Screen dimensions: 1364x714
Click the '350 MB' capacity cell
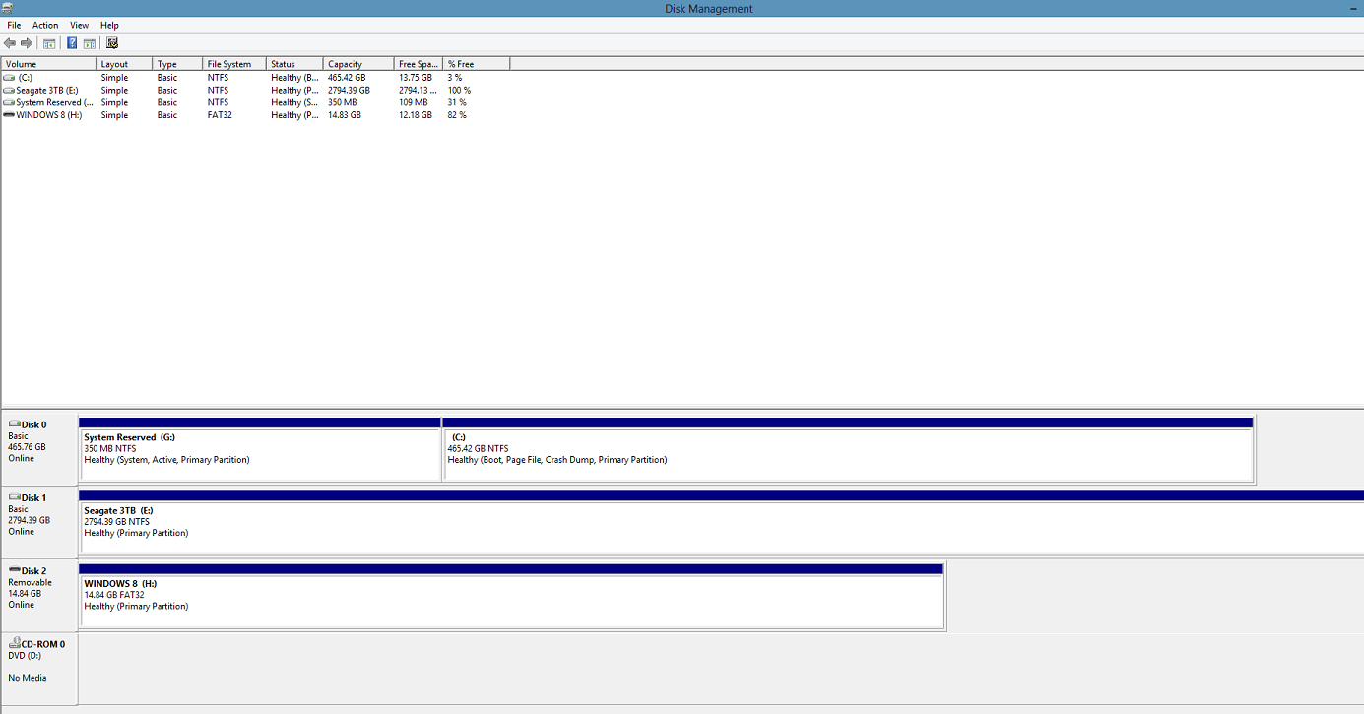pyautogui.click(x=343, y=102)
